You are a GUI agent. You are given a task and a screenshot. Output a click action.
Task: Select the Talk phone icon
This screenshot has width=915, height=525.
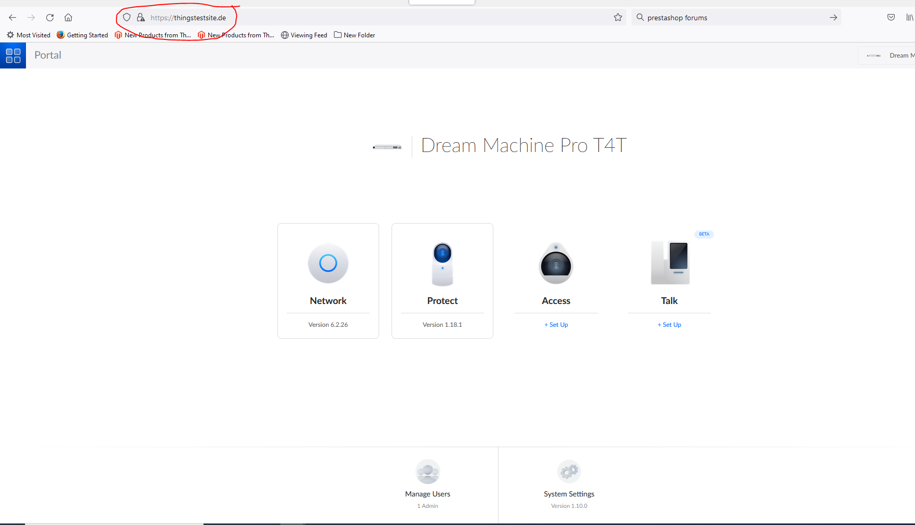(x=670, y=263)
